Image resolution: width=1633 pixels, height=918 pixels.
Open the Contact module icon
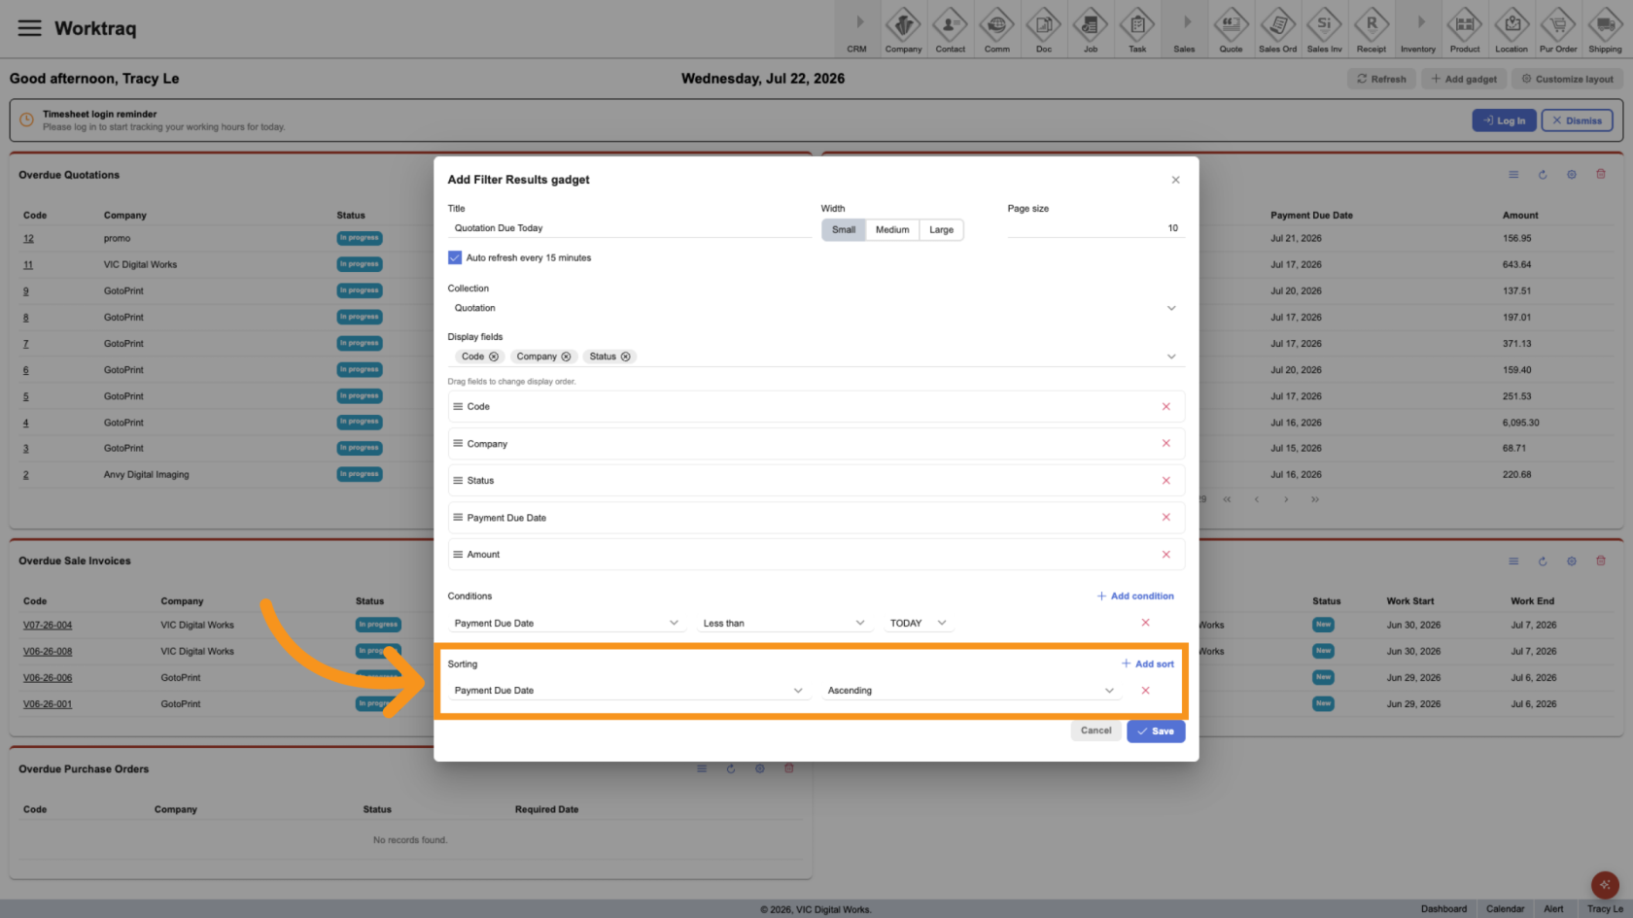[x=950, y=29]
